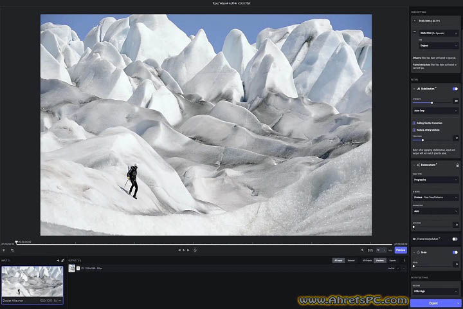463x309 pixels.
Task: Adjust the Grain amount slider
Action: [x=414, y=266]
